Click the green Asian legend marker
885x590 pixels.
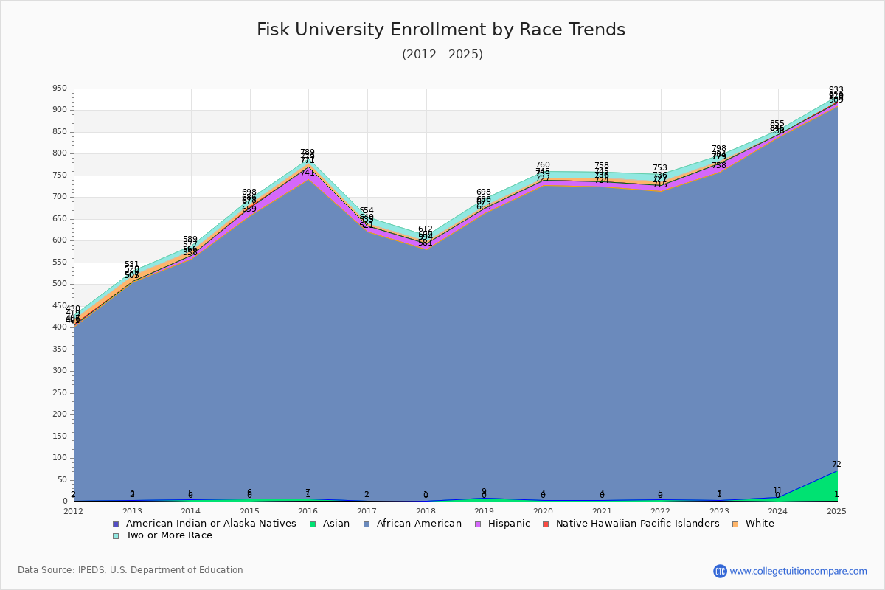[313, 524]
